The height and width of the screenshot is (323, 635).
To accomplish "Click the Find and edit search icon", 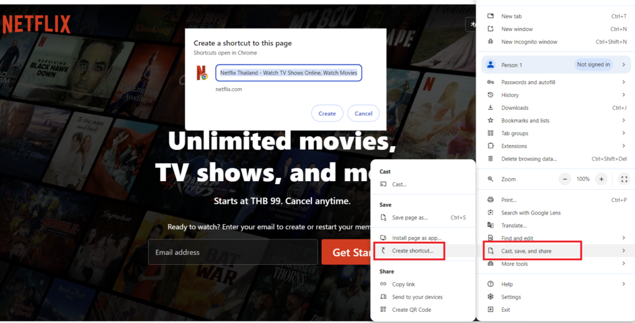I will [491, 238].
